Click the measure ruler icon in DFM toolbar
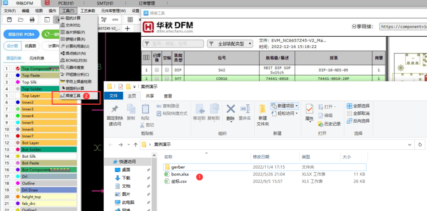 [x=115, y=20]
